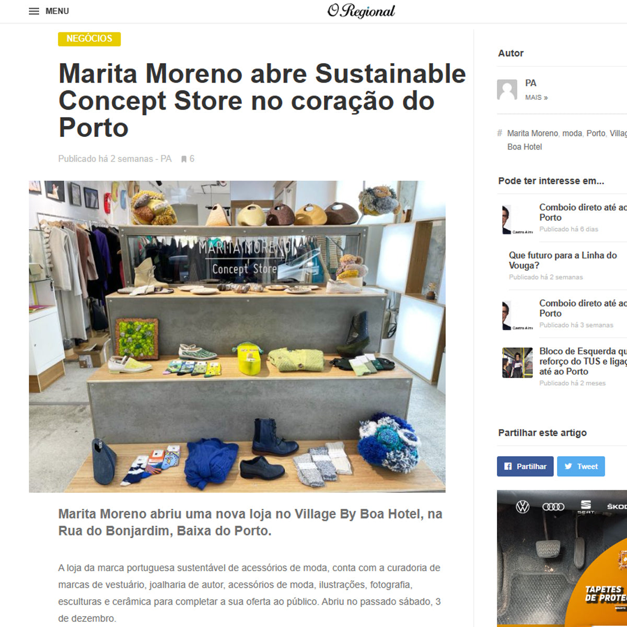The image size is (627, 627).
Task: Open the MENU label in header
Action: [57, 11]
